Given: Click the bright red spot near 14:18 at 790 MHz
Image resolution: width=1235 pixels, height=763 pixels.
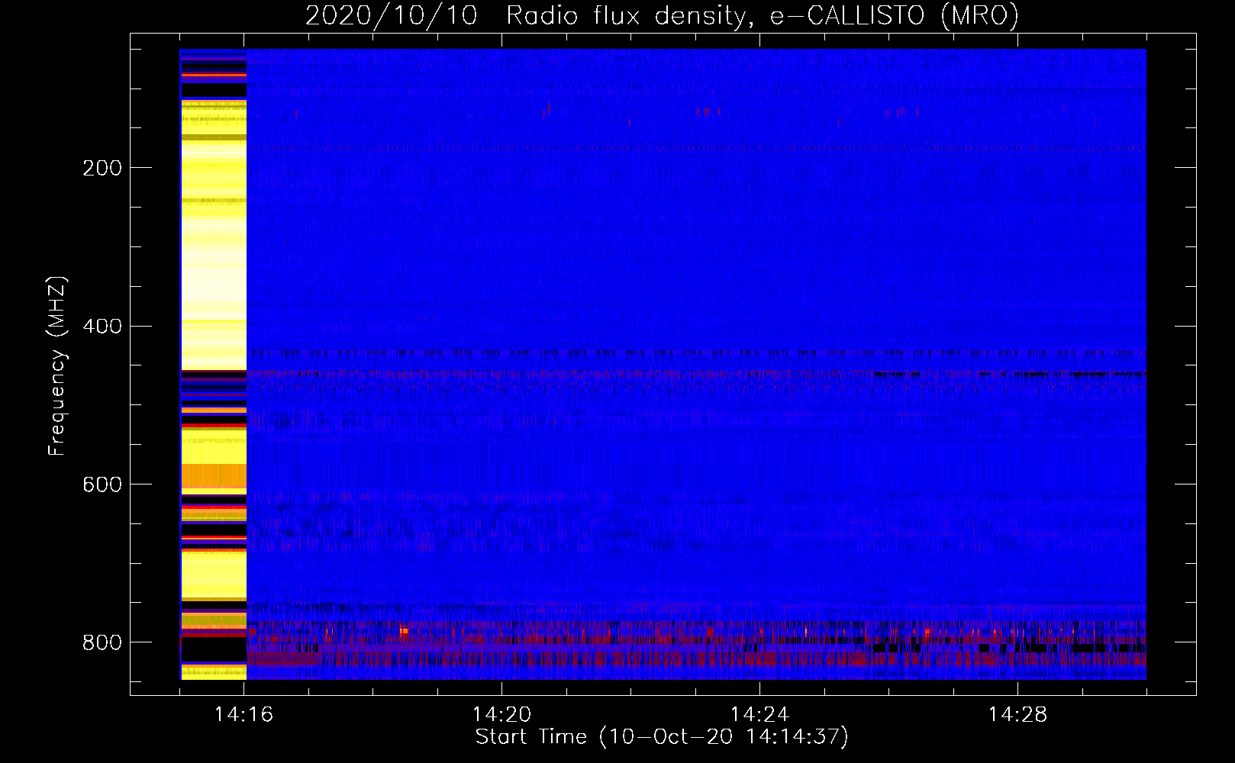Looking at the screenshot, I should click(403, 631).
